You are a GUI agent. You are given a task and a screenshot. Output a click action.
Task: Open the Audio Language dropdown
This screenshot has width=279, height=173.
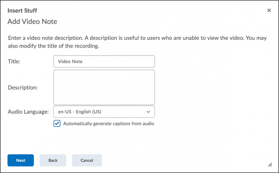[104, 112]
